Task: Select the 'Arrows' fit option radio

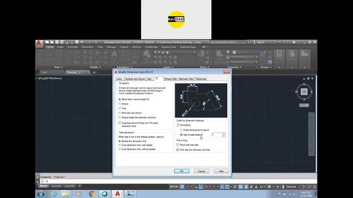Action: coord(120,104)
